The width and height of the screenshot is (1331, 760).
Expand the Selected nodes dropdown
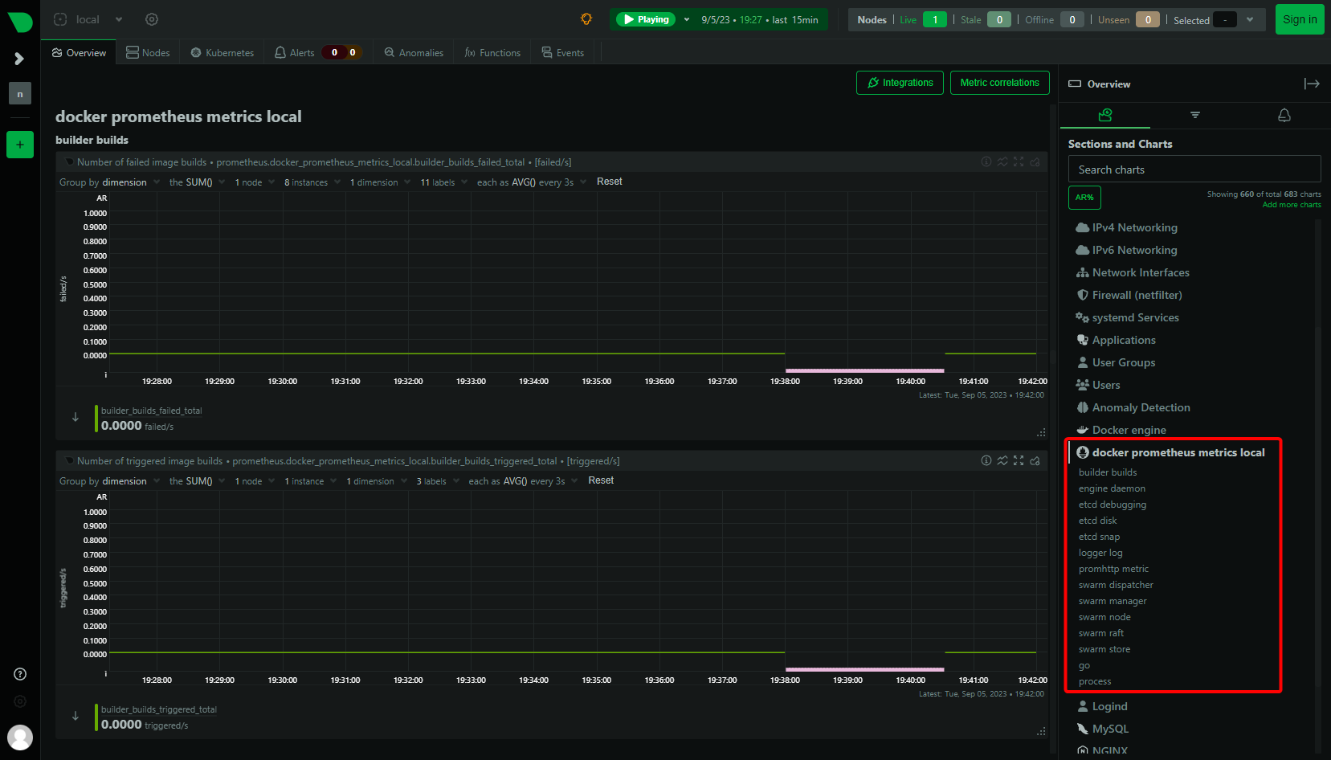[1248, 19]
